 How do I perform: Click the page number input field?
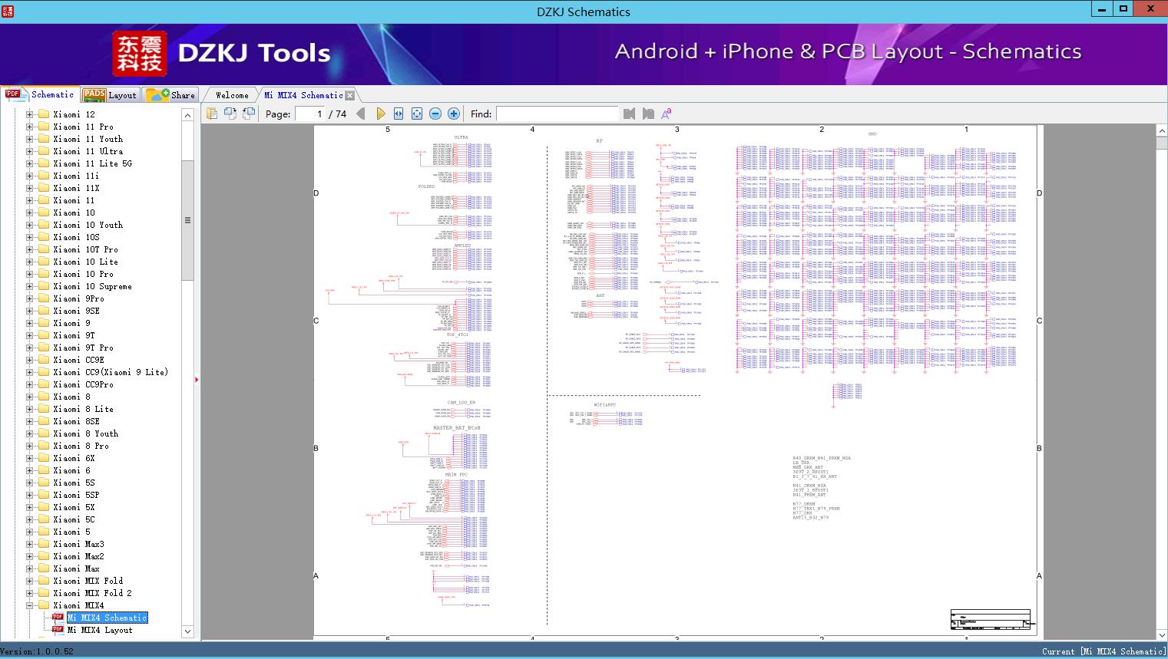pos(310,114)
